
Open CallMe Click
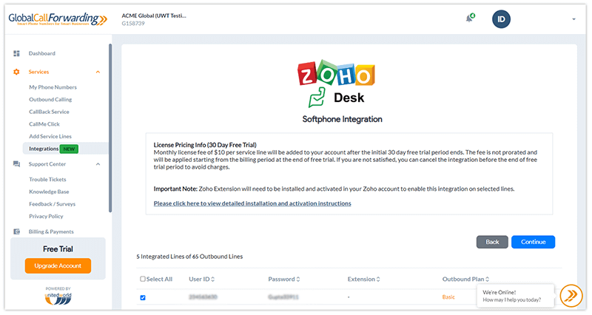pyautogui.click(x=44, y=124)
